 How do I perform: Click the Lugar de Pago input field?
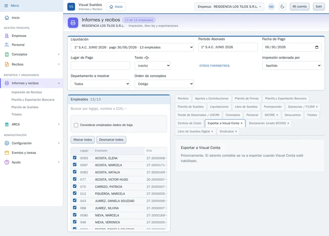pyautogui.click(x=100, y=66)
